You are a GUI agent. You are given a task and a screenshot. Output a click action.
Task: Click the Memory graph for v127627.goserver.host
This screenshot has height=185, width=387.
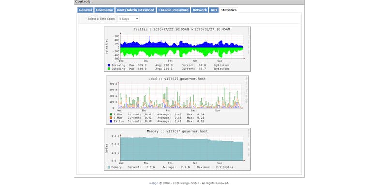coord(177,149)
